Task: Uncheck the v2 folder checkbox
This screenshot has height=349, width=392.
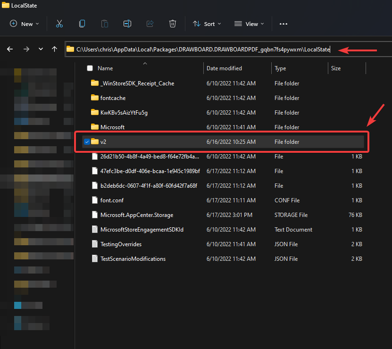Action: (87, 142)
